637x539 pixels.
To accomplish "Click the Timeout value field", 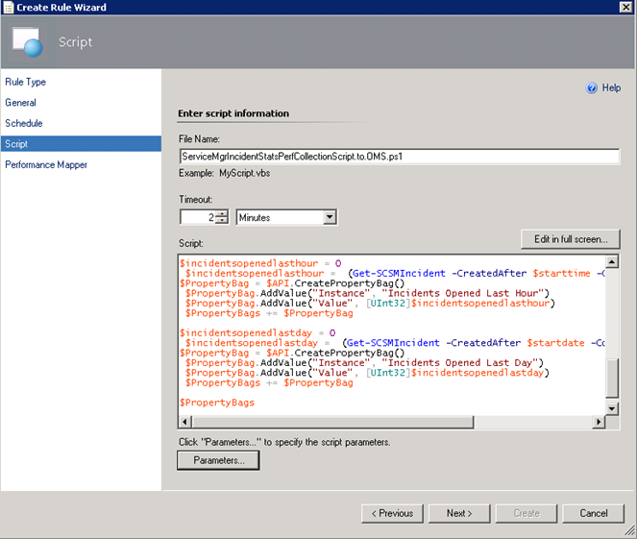I will click(x=197, y=217).
